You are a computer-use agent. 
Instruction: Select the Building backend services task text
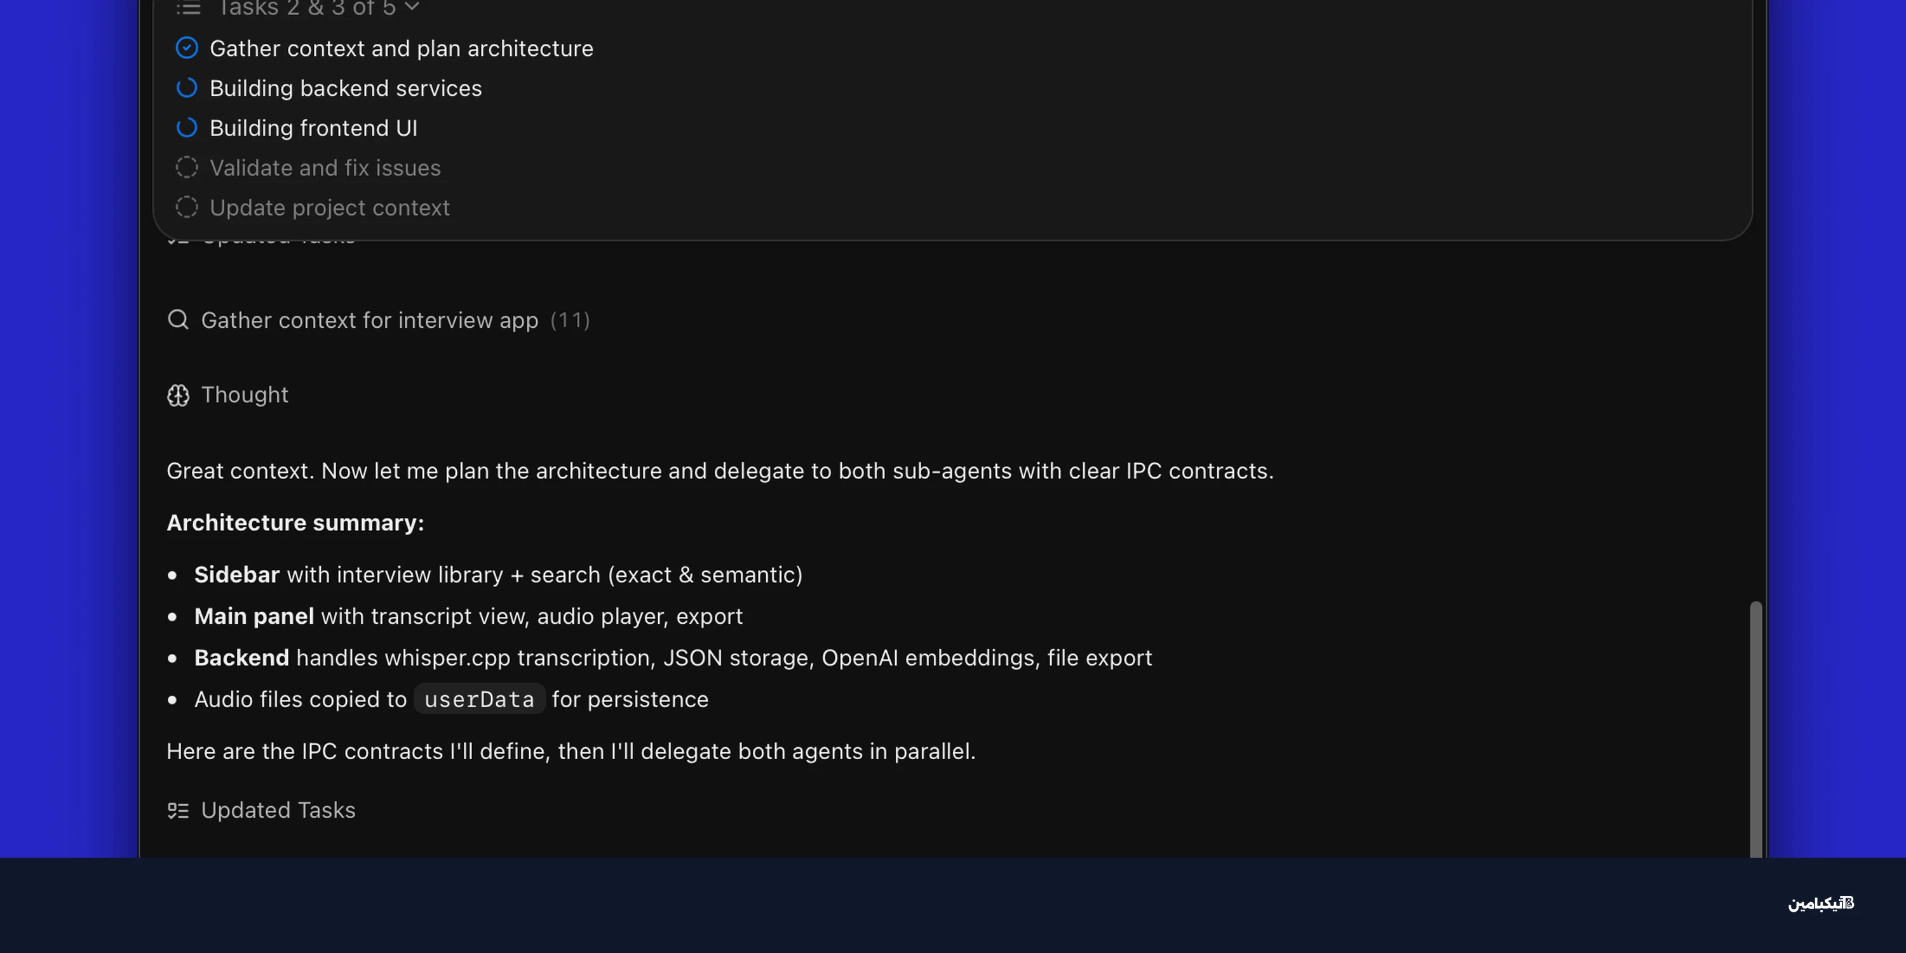pyautogui.click(x=346, y=89)
